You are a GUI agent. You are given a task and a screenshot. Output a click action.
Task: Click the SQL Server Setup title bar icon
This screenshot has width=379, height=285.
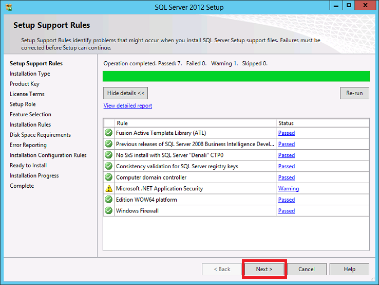coord(9,7)
